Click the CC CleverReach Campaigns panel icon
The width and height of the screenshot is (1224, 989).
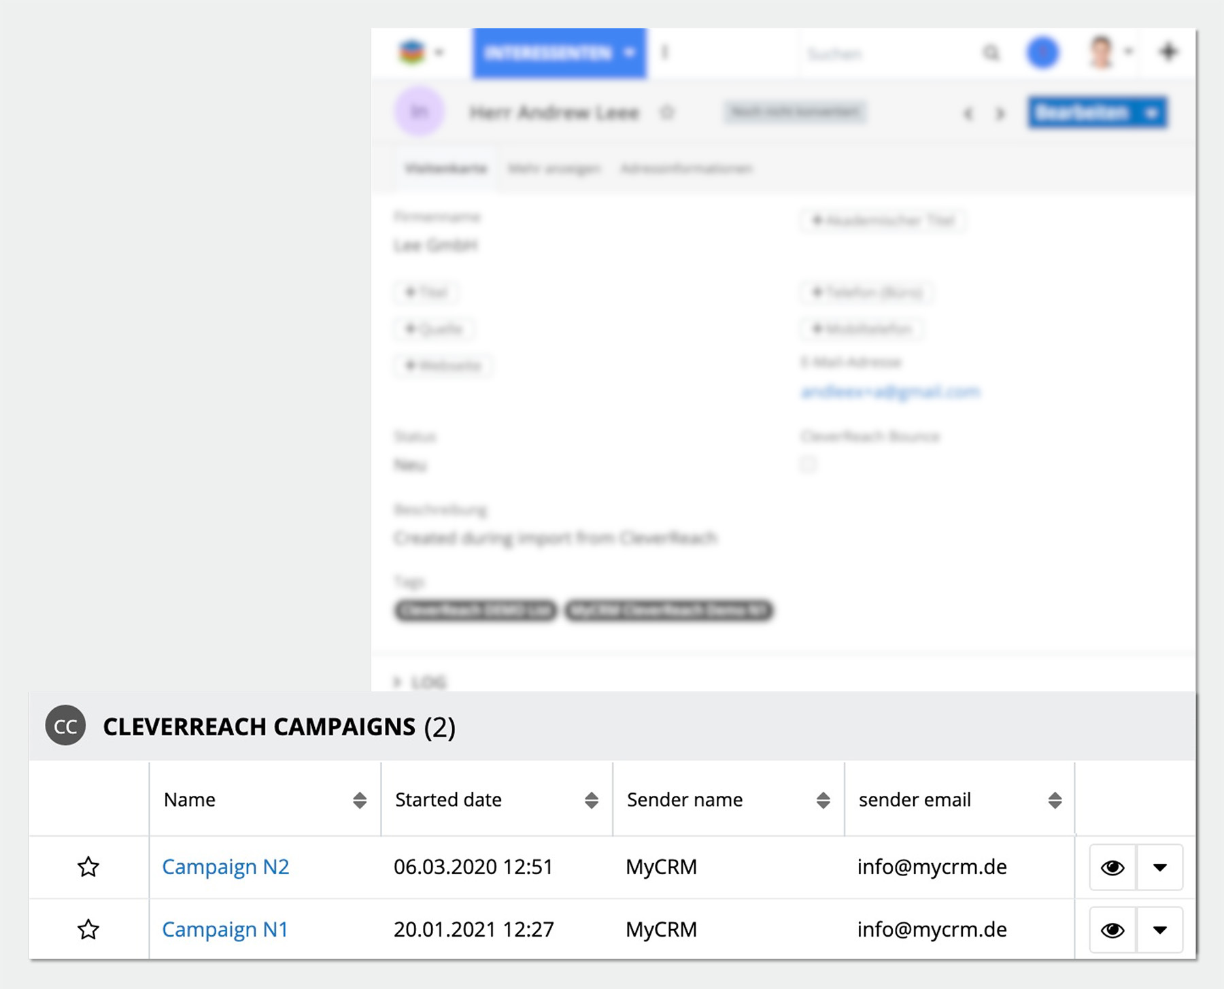pyautogui.click(x=65, y=726)
